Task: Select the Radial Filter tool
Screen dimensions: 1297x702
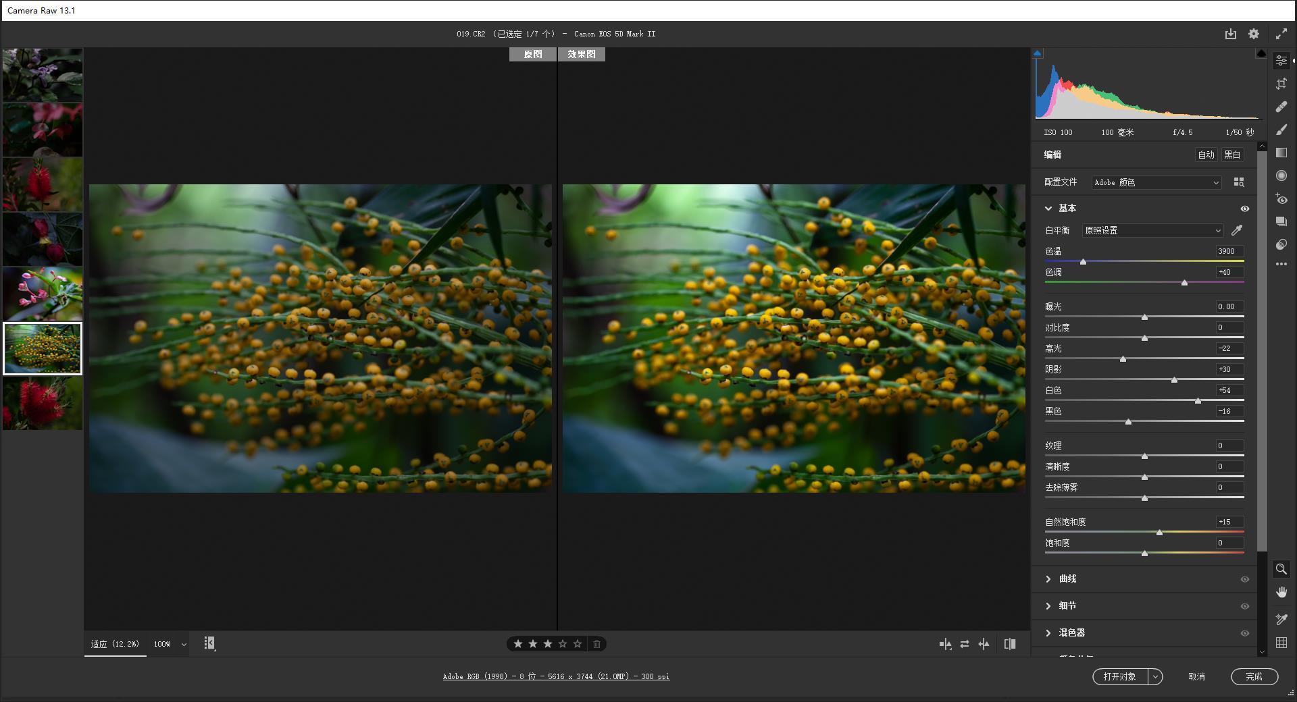Action: [1281, 175]
